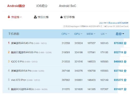
Task: Select total score 835275 分
Action: [x=120, y=80]
